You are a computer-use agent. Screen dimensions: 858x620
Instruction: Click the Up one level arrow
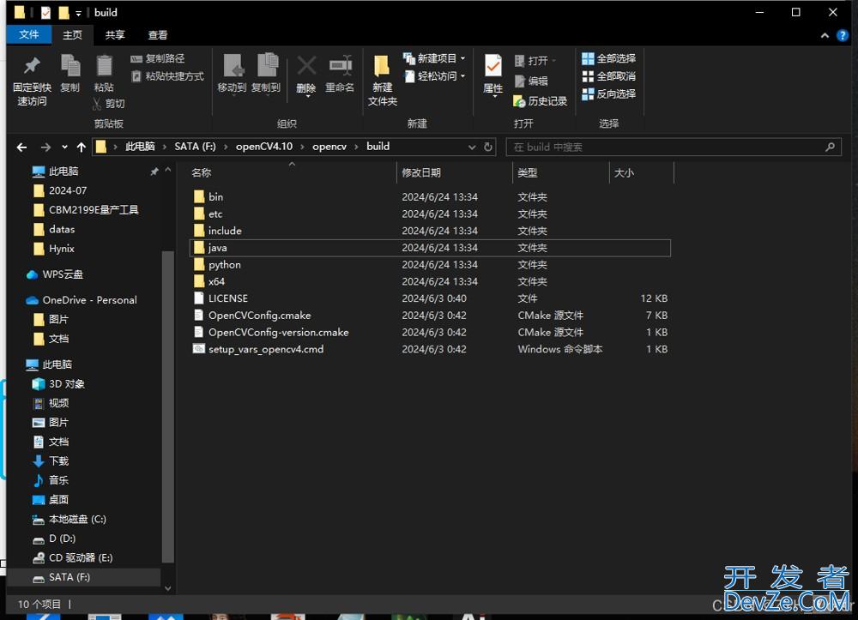tap(82, 147)
